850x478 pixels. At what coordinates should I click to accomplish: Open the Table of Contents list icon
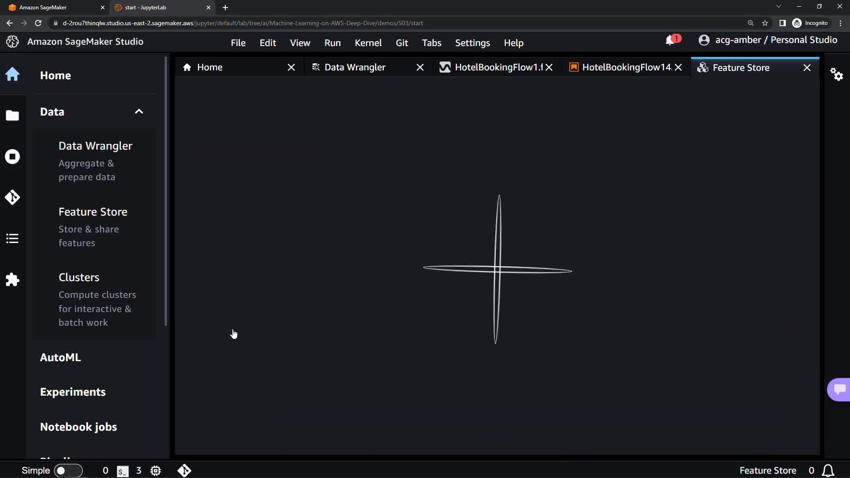point(12,239)
